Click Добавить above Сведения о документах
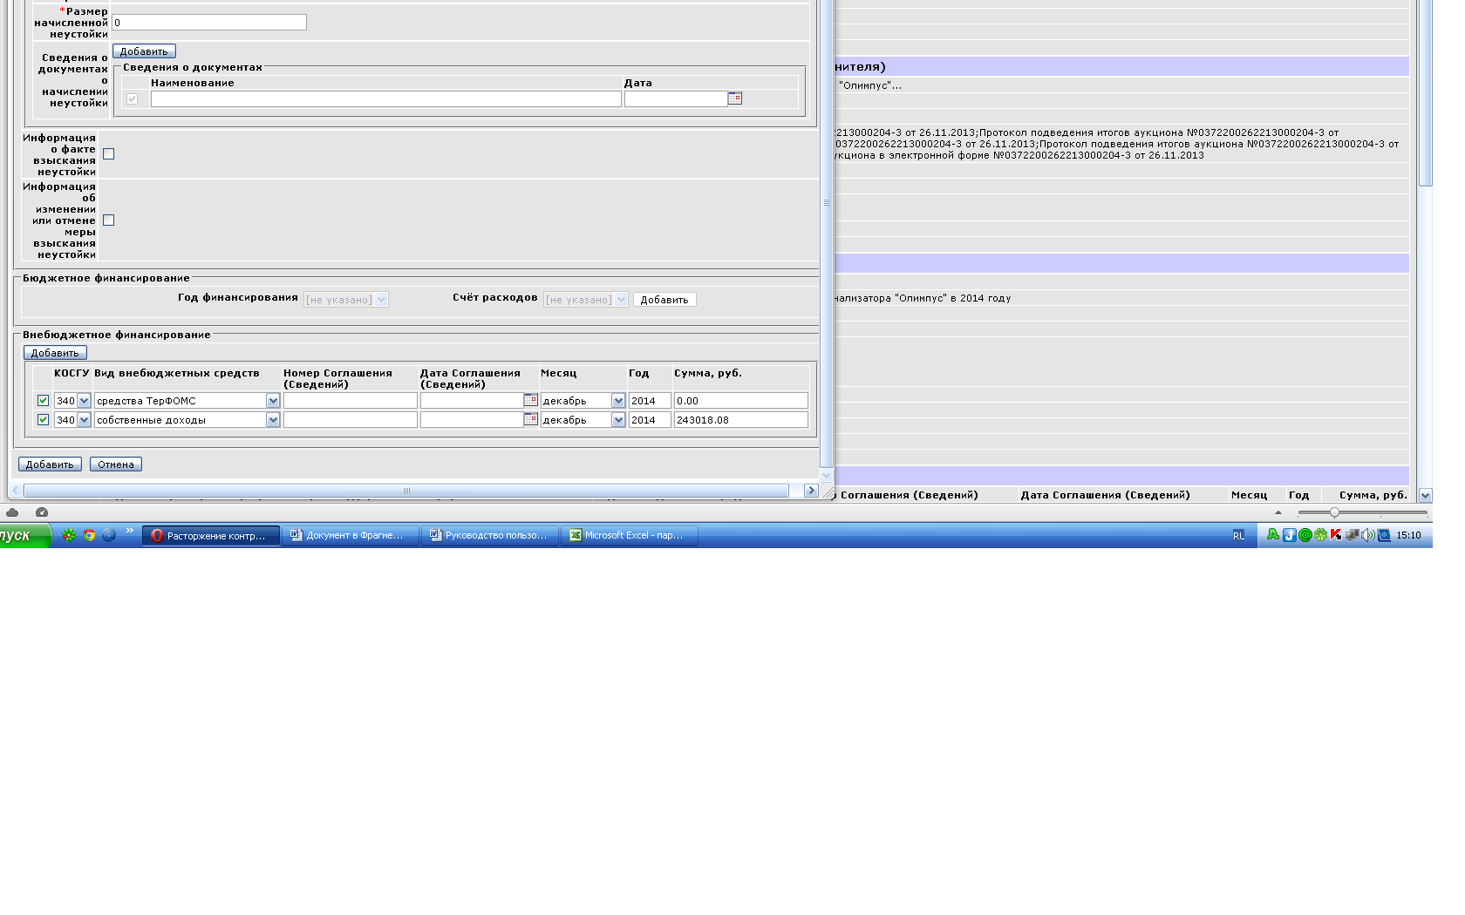 tap(144, 51)
